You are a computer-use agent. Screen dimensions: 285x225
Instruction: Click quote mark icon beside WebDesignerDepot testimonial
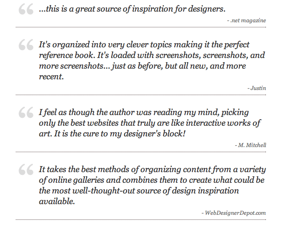pyautogui.click(x=26, y=169)
